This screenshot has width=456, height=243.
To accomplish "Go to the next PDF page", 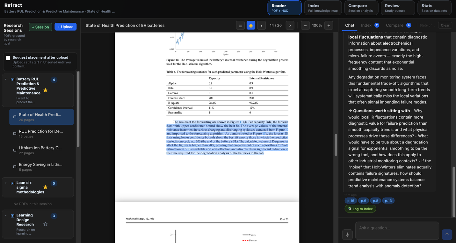I will 290,26.
